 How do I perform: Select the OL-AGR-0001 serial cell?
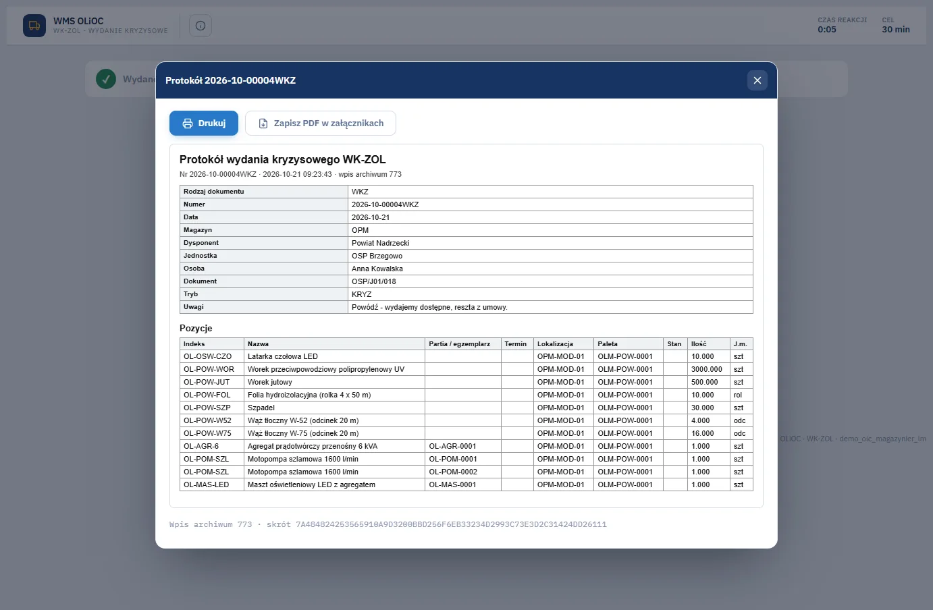coord(463,447)
